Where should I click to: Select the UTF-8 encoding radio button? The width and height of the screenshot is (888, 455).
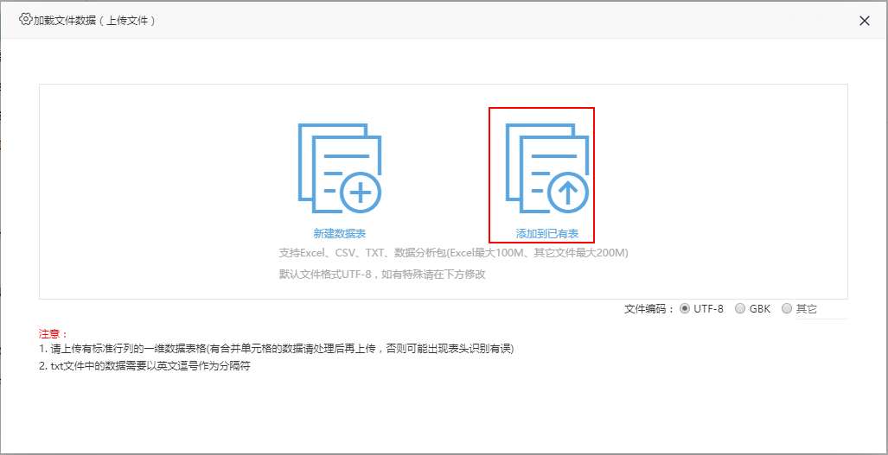(685, 308)
